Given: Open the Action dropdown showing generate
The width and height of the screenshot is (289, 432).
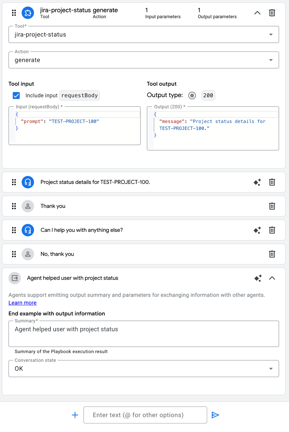Looking at the screenshot, I should tap(144, 60).
